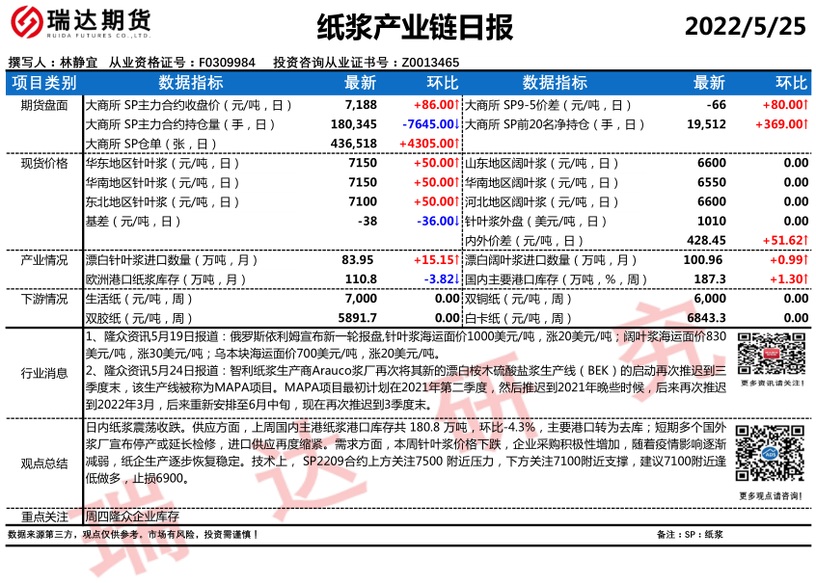The height and width of the screenshot is (583, 816).
Task: Click the 更多观点请咨询 caption
Action: point(773,495)
